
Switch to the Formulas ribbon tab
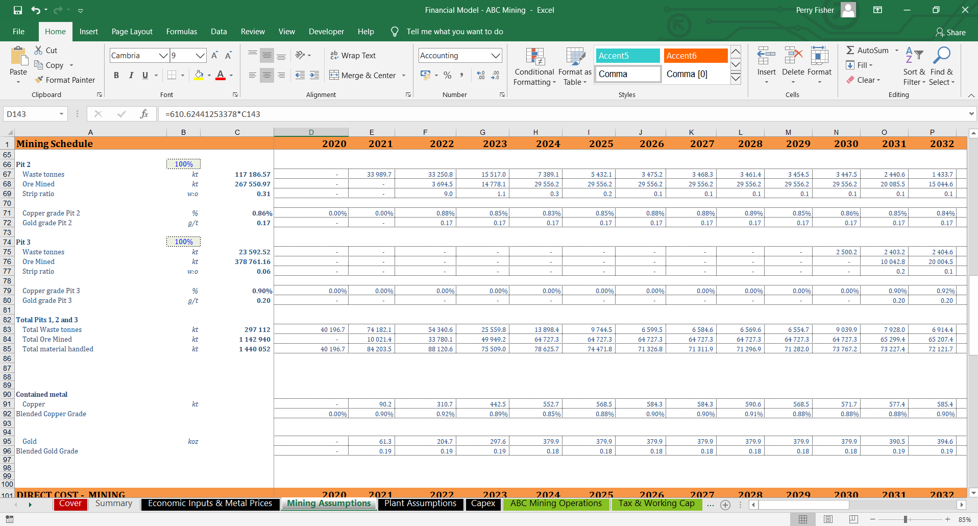pyautogui.click(x=182, y=32)
